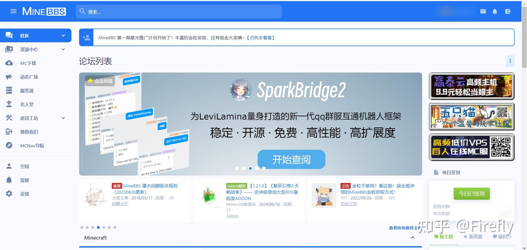Open the 点我去看看 announcement link
Image resolution: width=527 pixels, height=250 pixels.
pyautogui.click(x=261, y=38)
